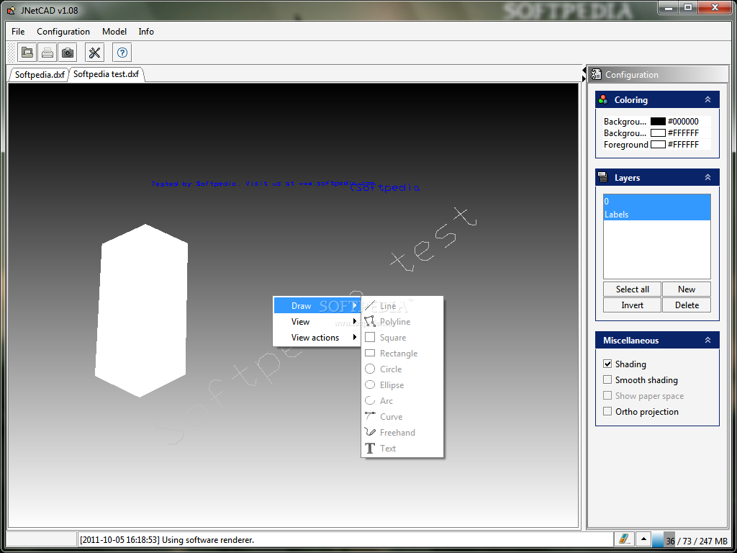Click the second Background #FFFFFF swatch
Viewport: 737px width, 553px height.
pos(658,133)
